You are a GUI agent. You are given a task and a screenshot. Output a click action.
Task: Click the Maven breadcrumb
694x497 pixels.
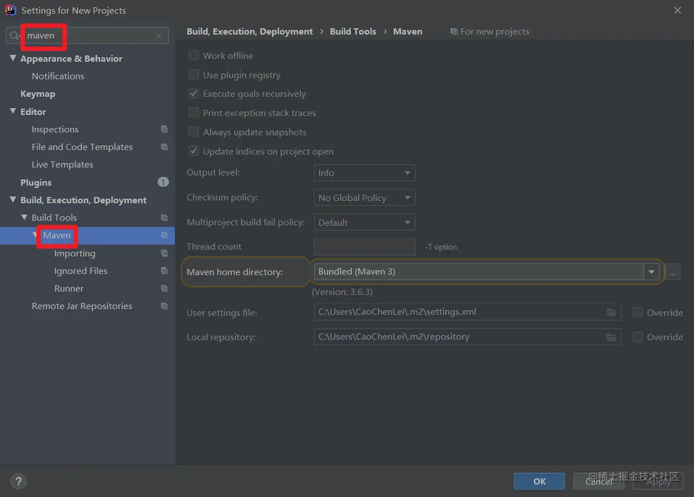click(408, 32)
